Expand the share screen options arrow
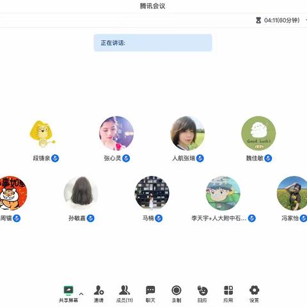Image resolution: width=307 pixels, height=307 pixels. [x=81, y=294]
